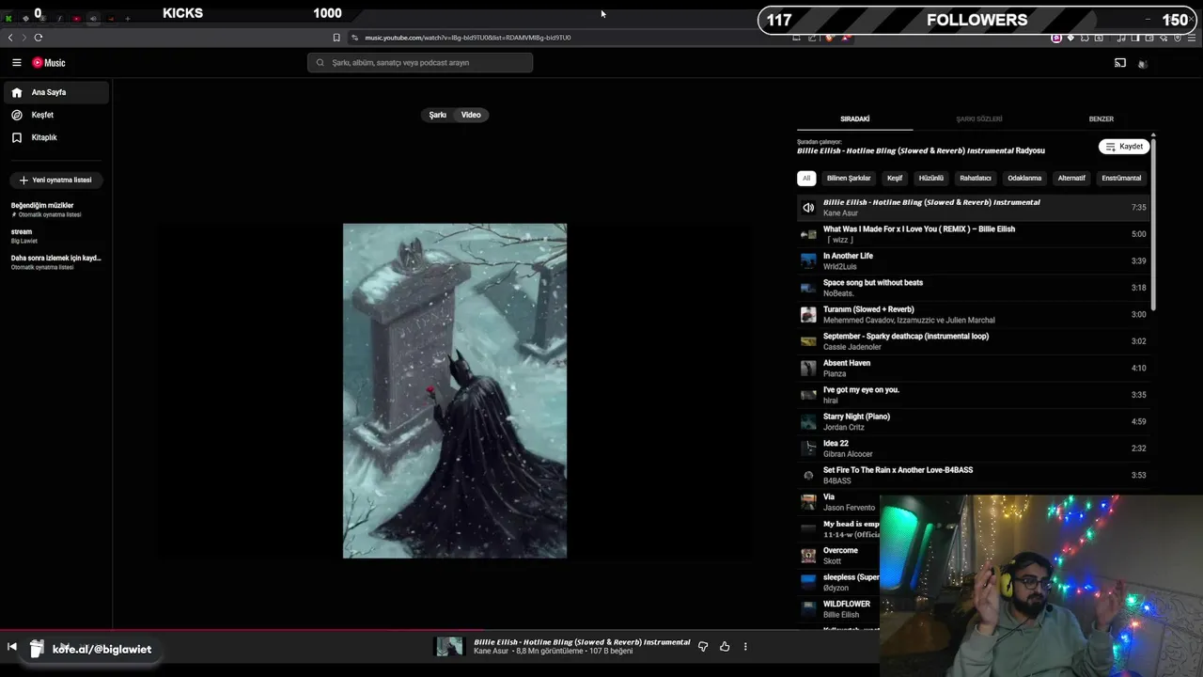Image resolution: width=1203 pixels, height=677 pixels.
Task: Select the ŞARKI SÖZLERİ tab
Action: (978, 119)
